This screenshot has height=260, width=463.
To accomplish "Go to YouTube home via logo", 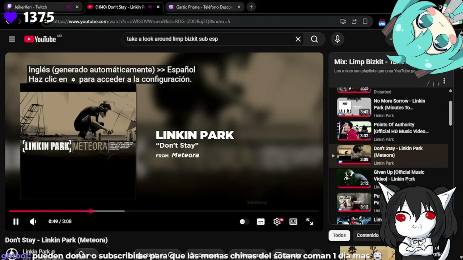I will (x=40, y=39).
